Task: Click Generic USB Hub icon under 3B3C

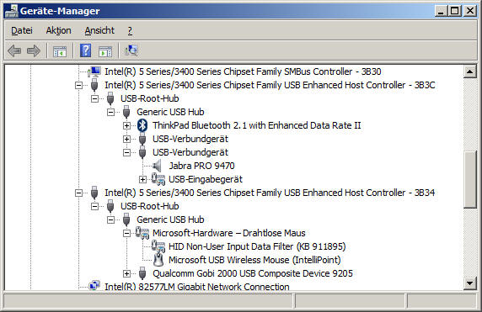Action: click(x=126, y=112)
